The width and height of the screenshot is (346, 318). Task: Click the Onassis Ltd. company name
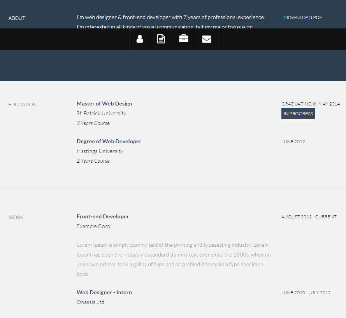click(x=91, y=302)
